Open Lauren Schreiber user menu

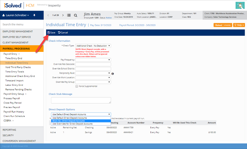(x=16, y=15)
